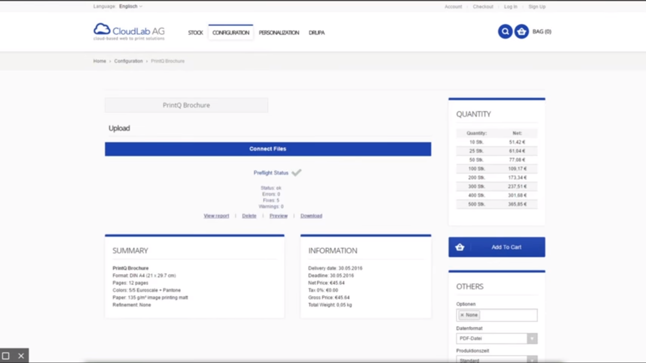The width and height of the screenshot is (646, 363).
Task: Select the 300 Stk. quantity row
Action: click(x=497, y=187)
